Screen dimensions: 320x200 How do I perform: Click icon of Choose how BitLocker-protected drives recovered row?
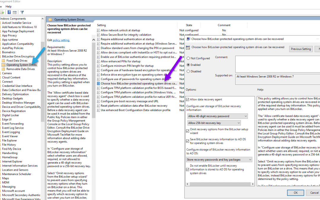point(98,84)
